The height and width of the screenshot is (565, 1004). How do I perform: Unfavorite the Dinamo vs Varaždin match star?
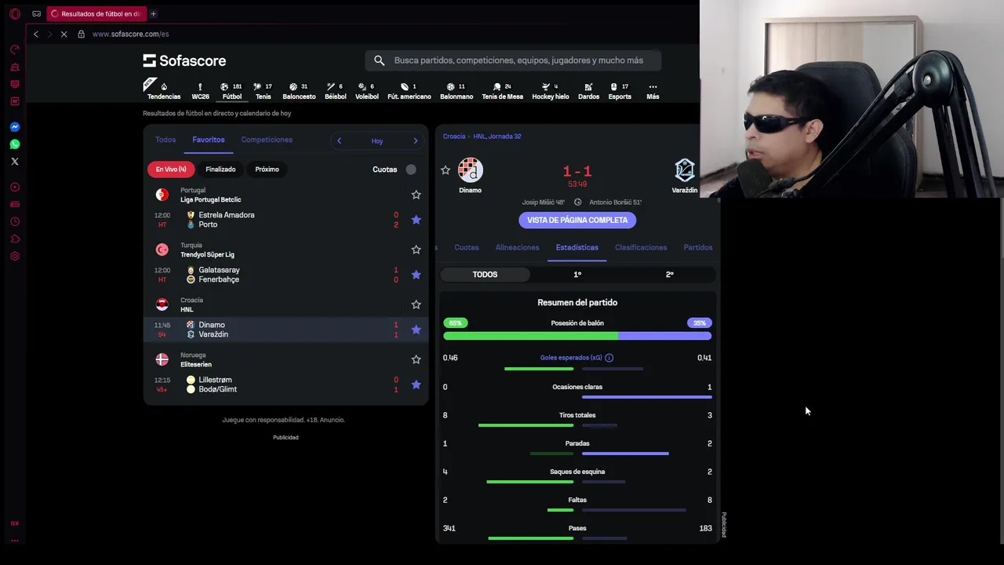click(x=417, y=330)
